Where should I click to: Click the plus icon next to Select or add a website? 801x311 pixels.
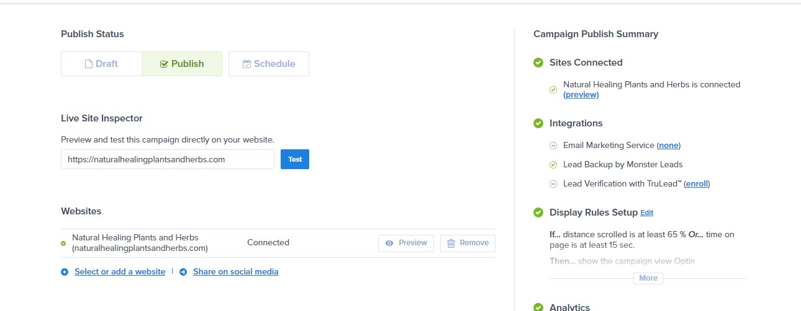click(x=65, y=272)
